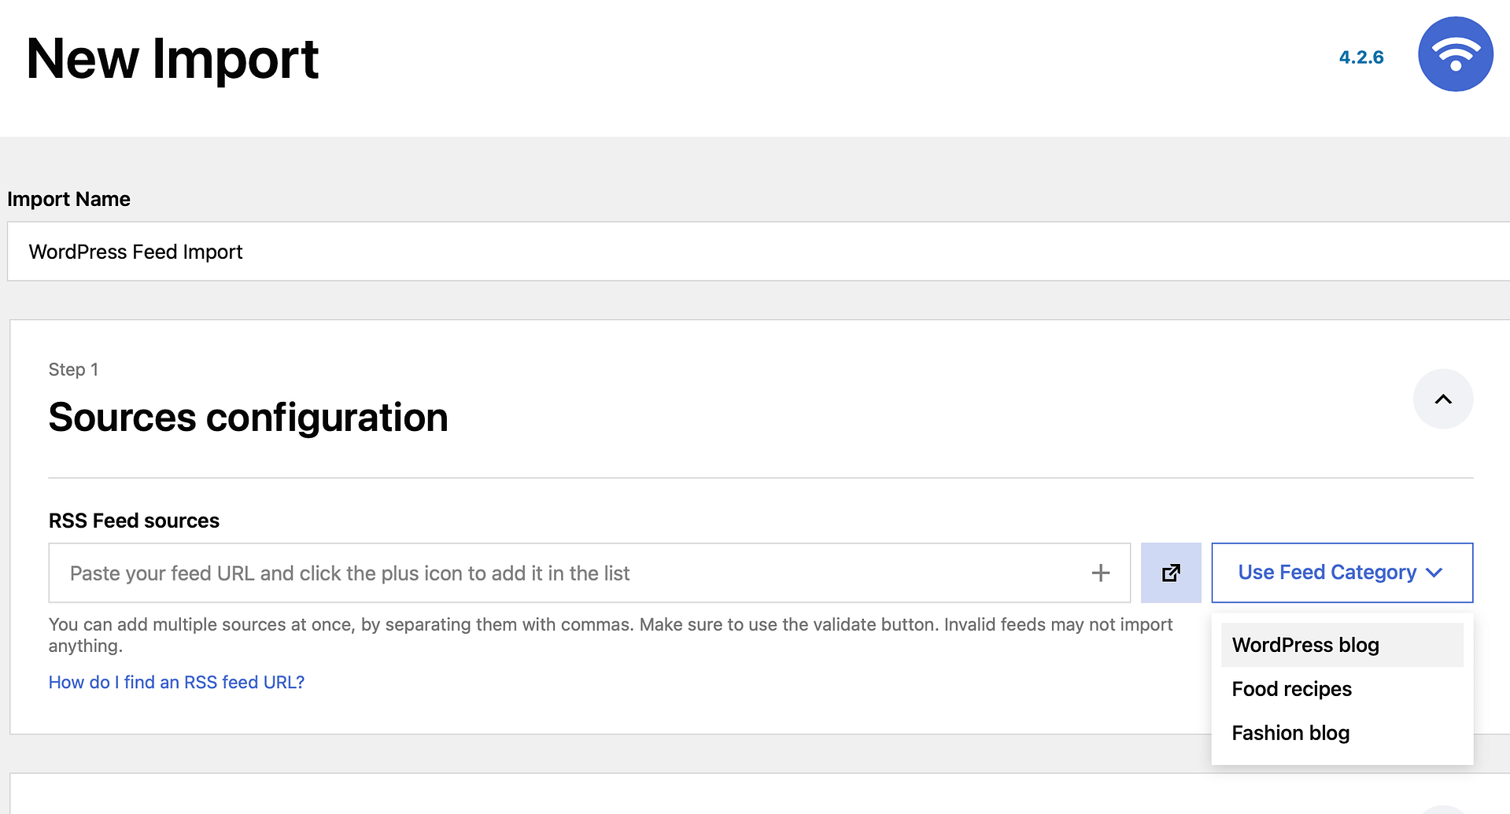Viewport: 1510px width, 814px height.
Task: Click the blue RSS signal logo icon
Action: coord(1455,54)
